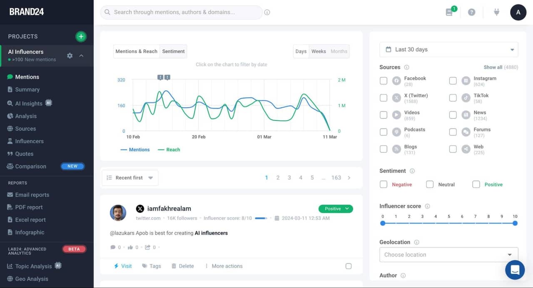Check the Negative sentiment filter

click(x=384, y=184)
